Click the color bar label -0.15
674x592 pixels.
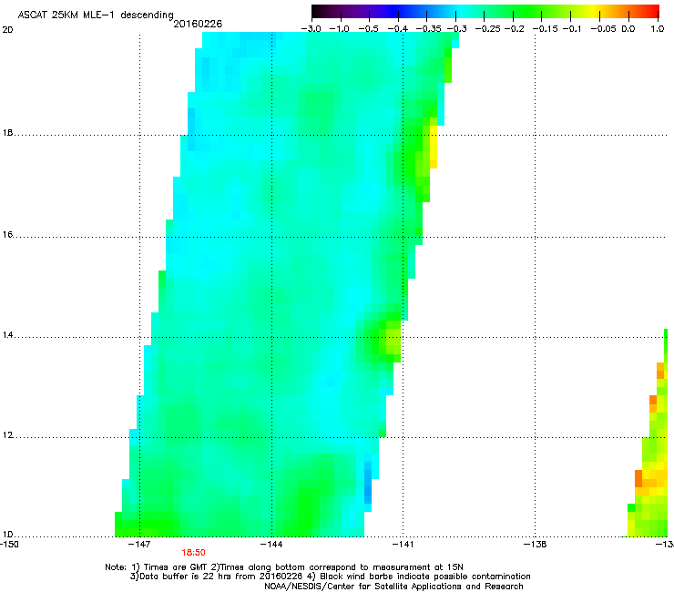[x=545, y=29]
